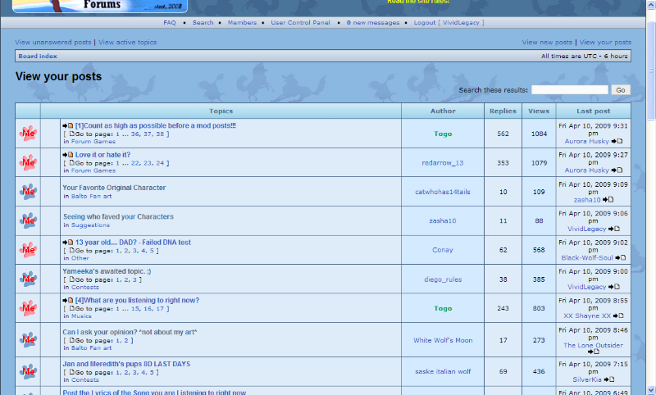View latest post icon next to Black-Wolf-Soul
The width and height of the screenshot is (656, 395).
(x=621, y=258)
